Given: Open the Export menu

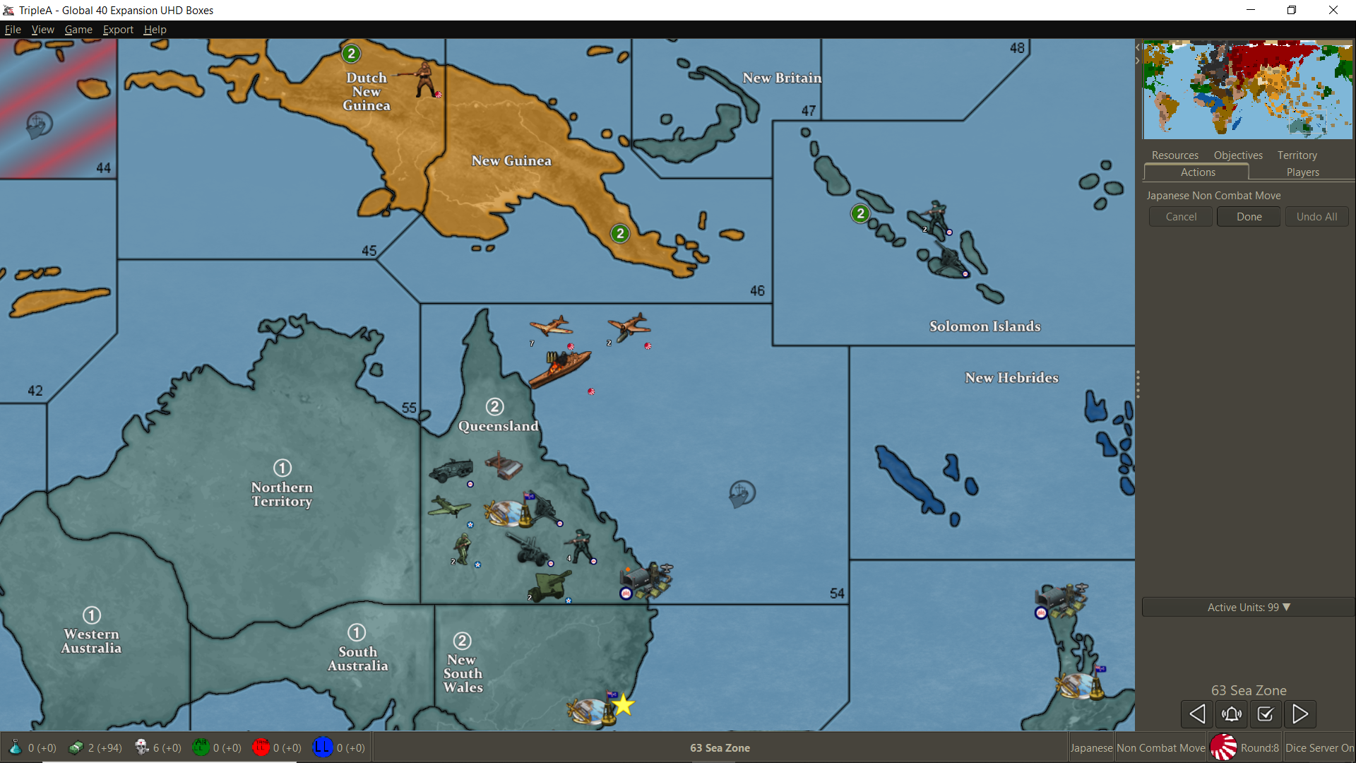Looking at the screenshot, I should (x=118, y=30).
